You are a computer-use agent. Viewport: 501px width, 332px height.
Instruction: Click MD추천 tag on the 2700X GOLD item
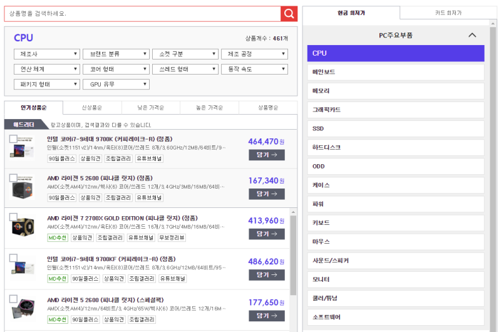pyautogui.click(x=58, y=238)
